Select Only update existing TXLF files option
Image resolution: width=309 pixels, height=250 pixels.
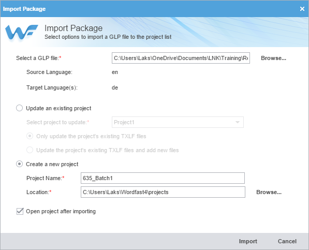[x=30, y=136]
